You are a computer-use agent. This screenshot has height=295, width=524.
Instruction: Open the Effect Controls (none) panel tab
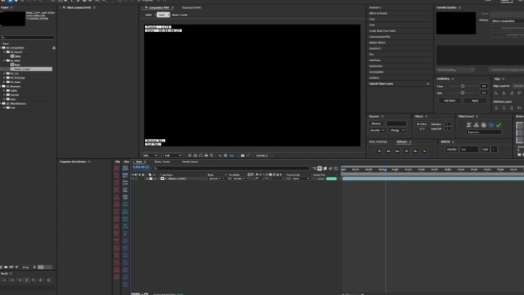coord(79,7)
